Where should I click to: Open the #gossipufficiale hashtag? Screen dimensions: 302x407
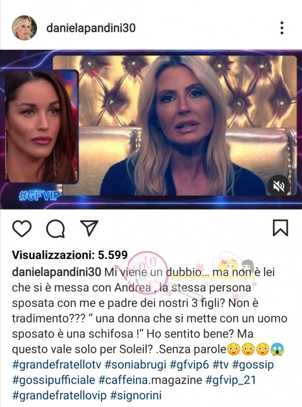(53, 380)
